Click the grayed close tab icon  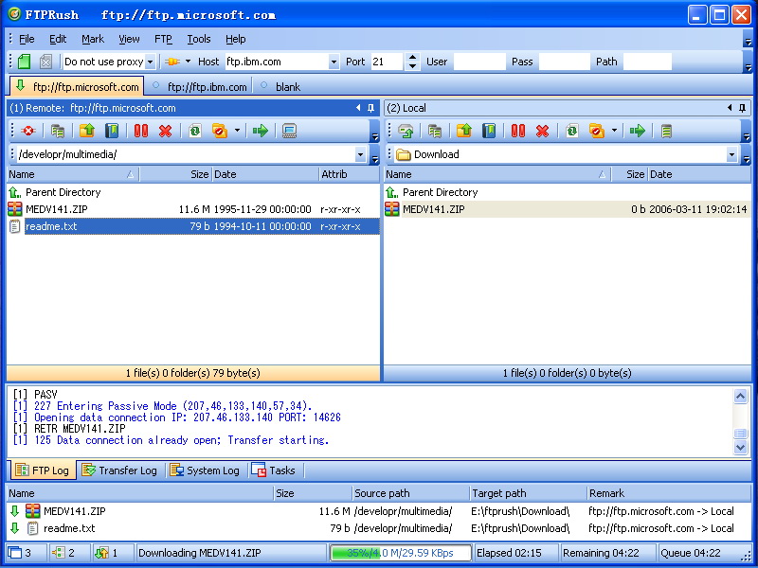coord(45,62)
